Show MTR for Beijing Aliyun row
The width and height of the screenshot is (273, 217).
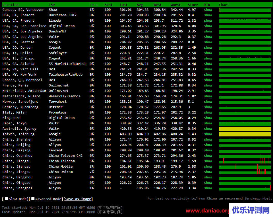point(208,145)
